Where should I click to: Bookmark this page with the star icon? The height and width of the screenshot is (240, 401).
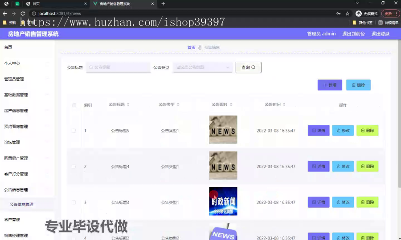347,13
